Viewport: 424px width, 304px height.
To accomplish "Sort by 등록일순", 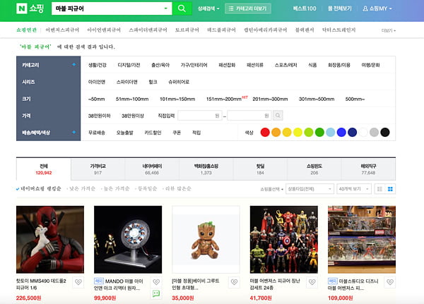I will pos(147,189).
